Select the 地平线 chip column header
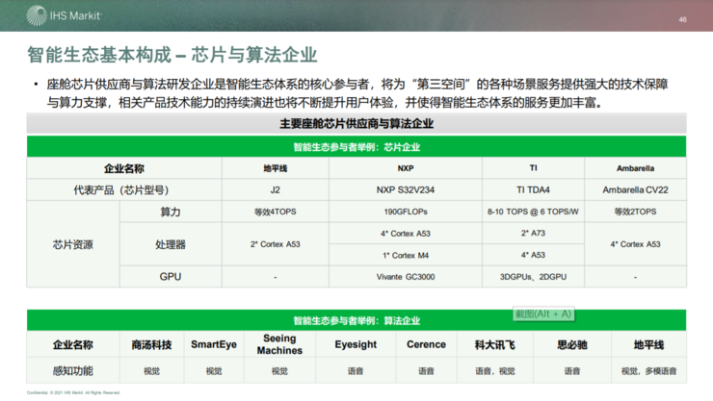The height and width of the screenshot is (401, 713). point(276,168)
